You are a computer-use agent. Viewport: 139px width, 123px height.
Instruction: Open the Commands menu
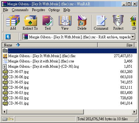[x=20, y=10]
